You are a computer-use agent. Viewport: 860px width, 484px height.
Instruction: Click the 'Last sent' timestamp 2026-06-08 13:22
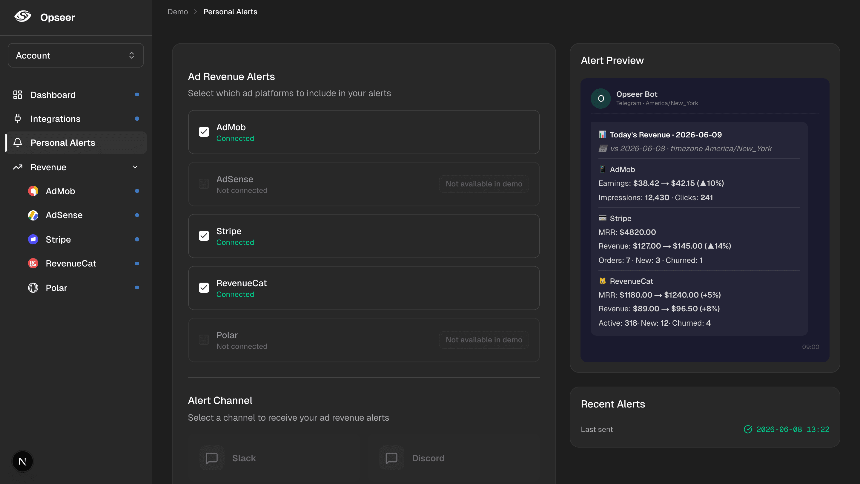pyautogui.click(x=793, y=429)
